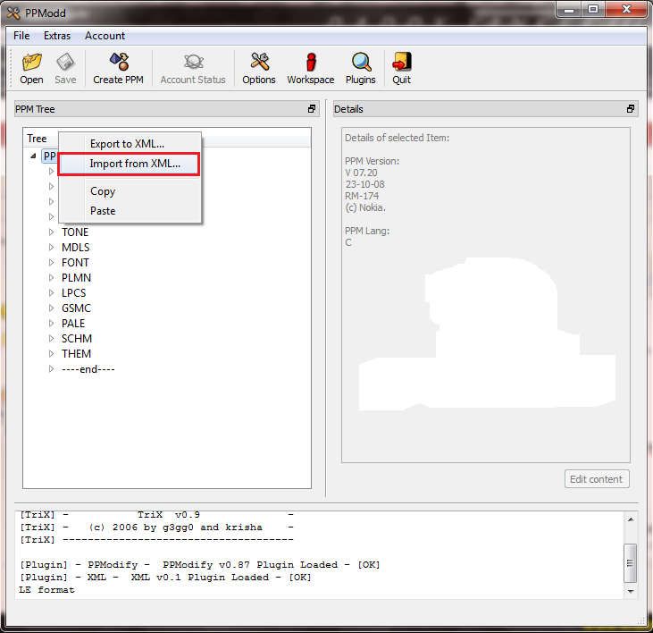
Task: Expand the ----end---- tree node
Action: point(51,368)
